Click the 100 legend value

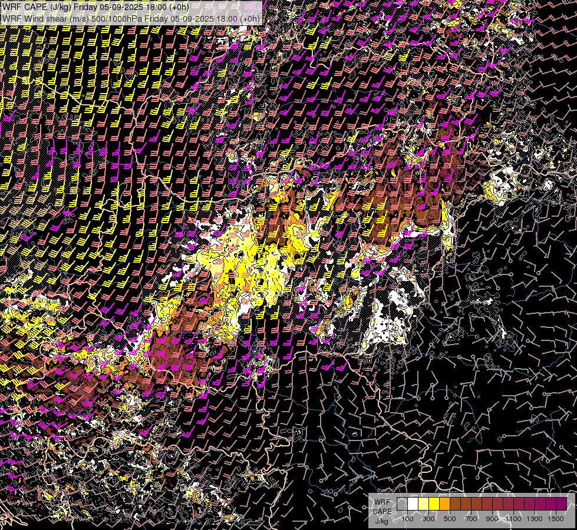pos(407,519)
